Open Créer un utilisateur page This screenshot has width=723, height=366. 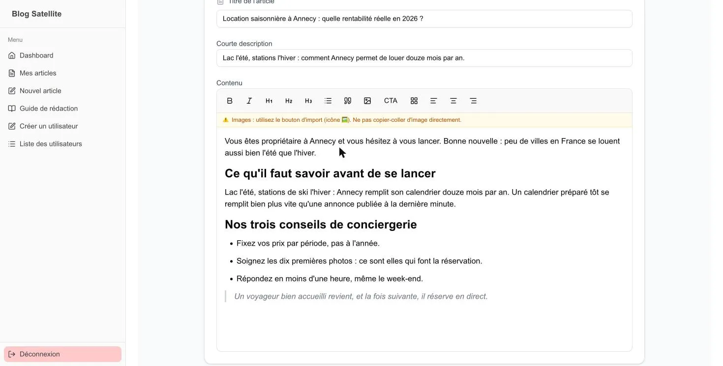click(x=62, y=126)
